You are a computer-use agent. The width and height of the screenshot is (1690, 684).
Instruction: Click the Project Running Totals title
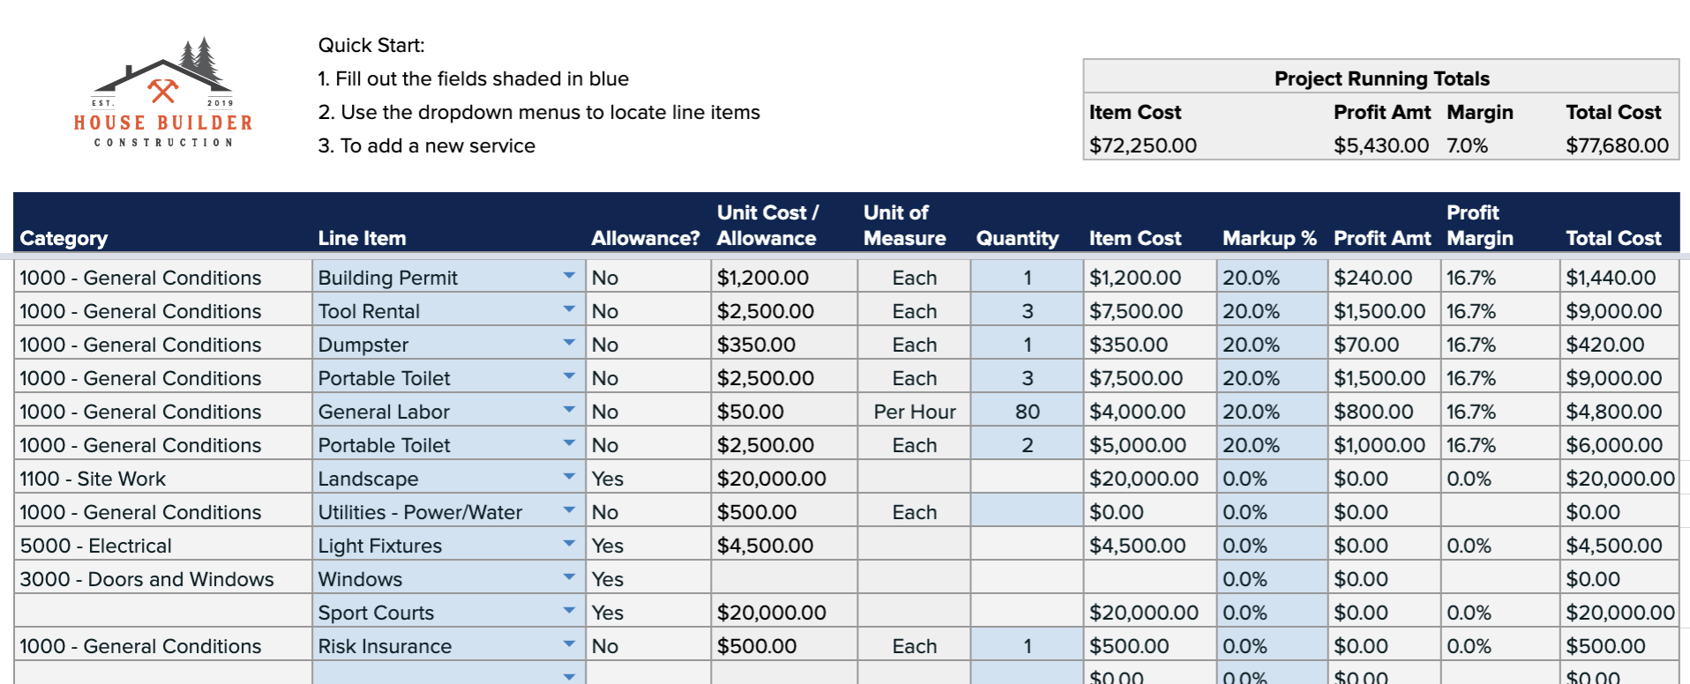tap(1381, 78)
